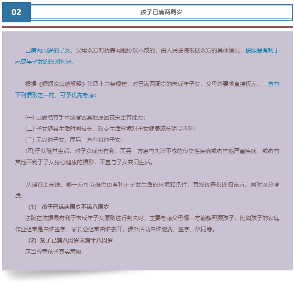Image resolution: width=294 pixels, height=282 pixels.
Task: Select the heading "孩子已满两周岁"
Action: coord(161,12)
